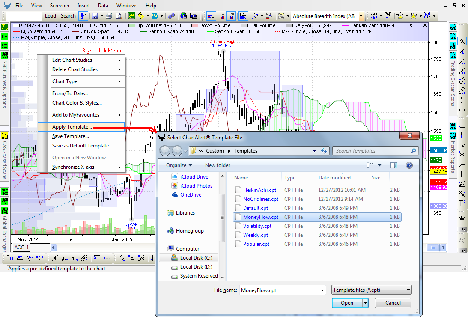The height and width of the screenshot is (317, 468).
Task: Cancel the template file dialog
Action: (393, 303)
